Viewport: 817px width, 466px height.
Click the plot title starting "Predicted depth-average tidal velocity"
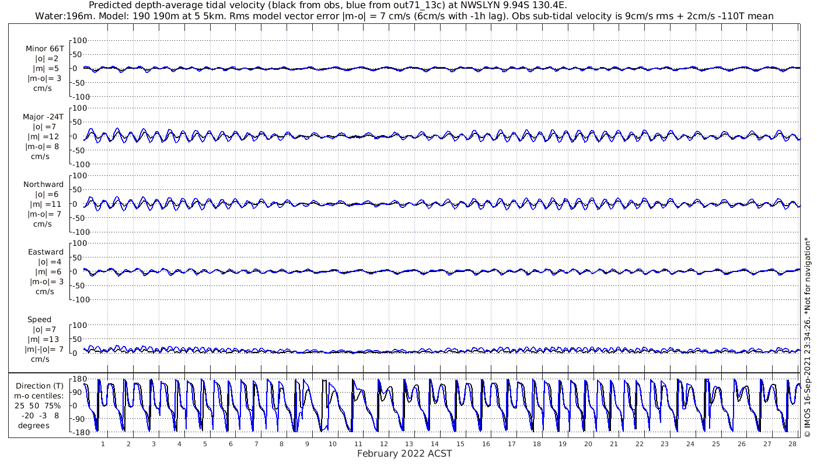pyautogui.click(x=327, y=6)
